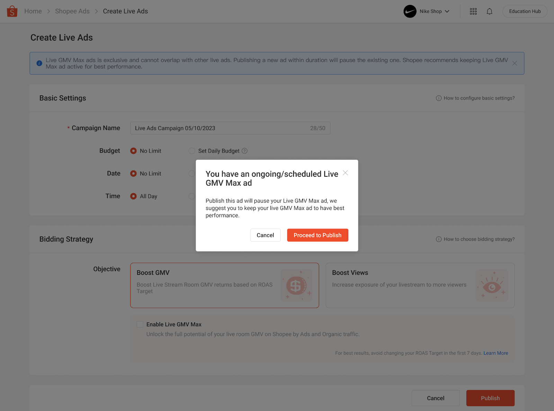This screenshot has height=411, width=554.
Task: Select Budget No Limit radio button
Action: coord(133,151)
